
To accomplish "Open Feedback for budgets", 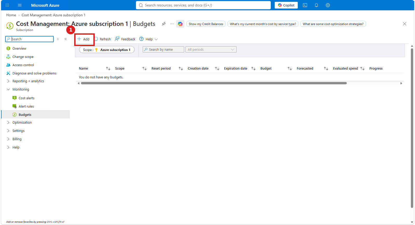I will (125, 39).
